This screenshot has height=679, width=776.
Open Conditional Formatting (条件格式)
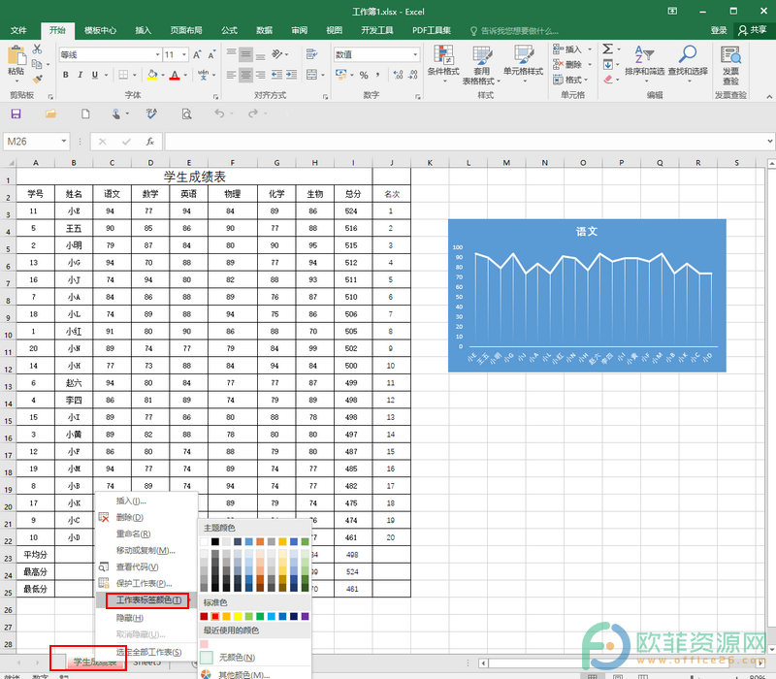443,64
